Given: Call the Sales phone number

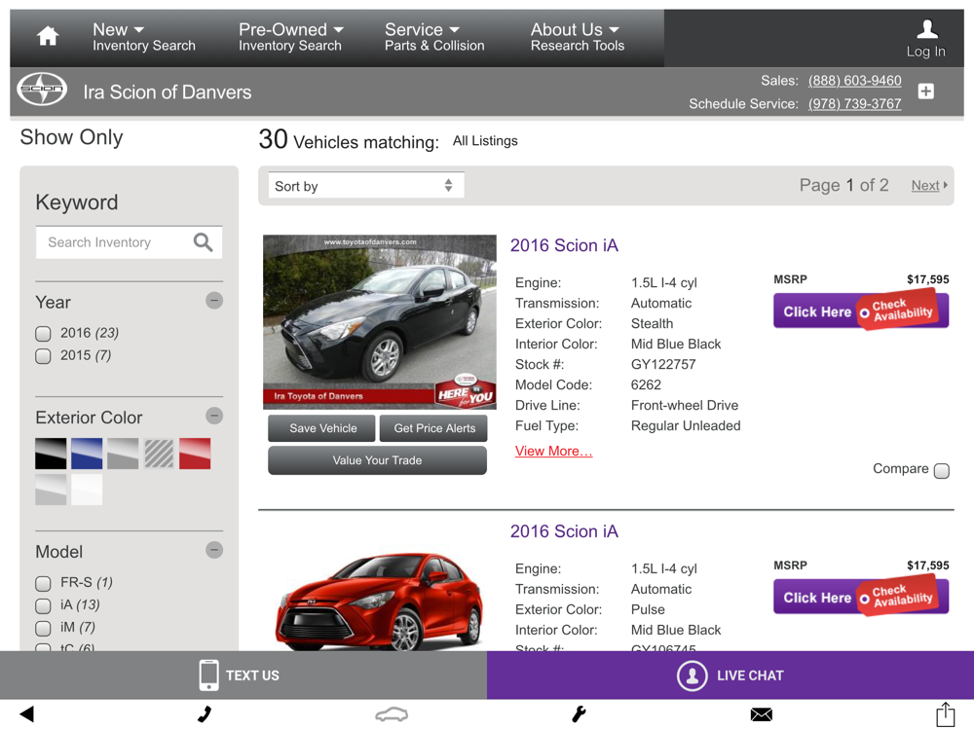Looking at the screenshot, I should (854, 81).
